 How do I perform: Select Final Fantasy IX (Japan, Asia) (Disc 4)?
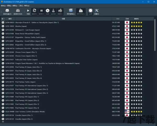click(29, 78)
